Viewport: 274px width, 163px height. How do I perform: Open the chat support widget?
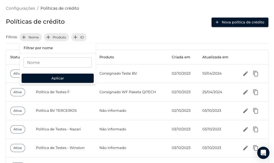pyautogui.click(x=263, y=153)
